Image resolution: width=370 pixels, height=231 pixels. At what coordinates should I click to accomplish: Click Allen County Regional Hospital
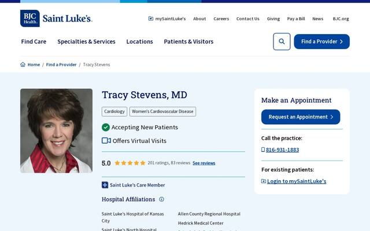209,214
